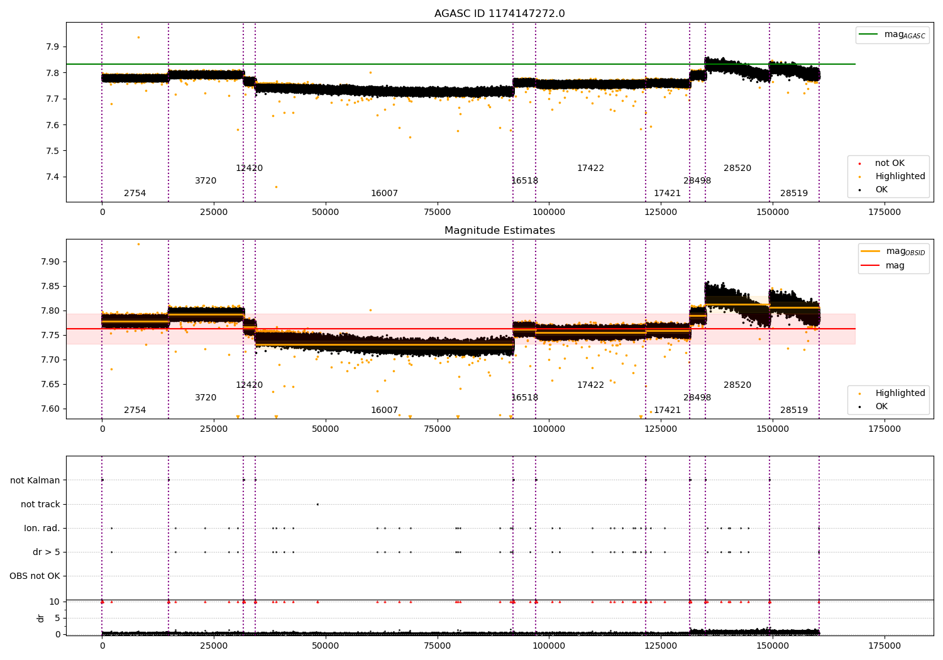Screen dimensions: 943x660
Task: Click the 7.6 y-tick in the top plot
Action: point(52,125)
